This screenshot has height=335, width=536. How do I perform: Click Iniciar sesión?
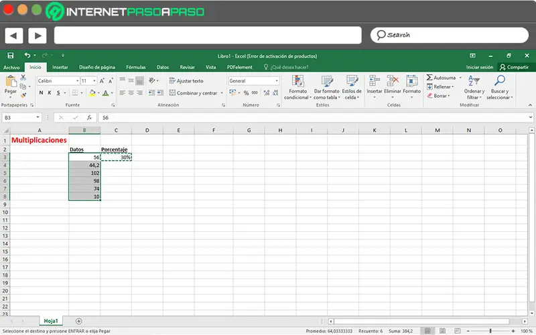click(x=480, y=68)
